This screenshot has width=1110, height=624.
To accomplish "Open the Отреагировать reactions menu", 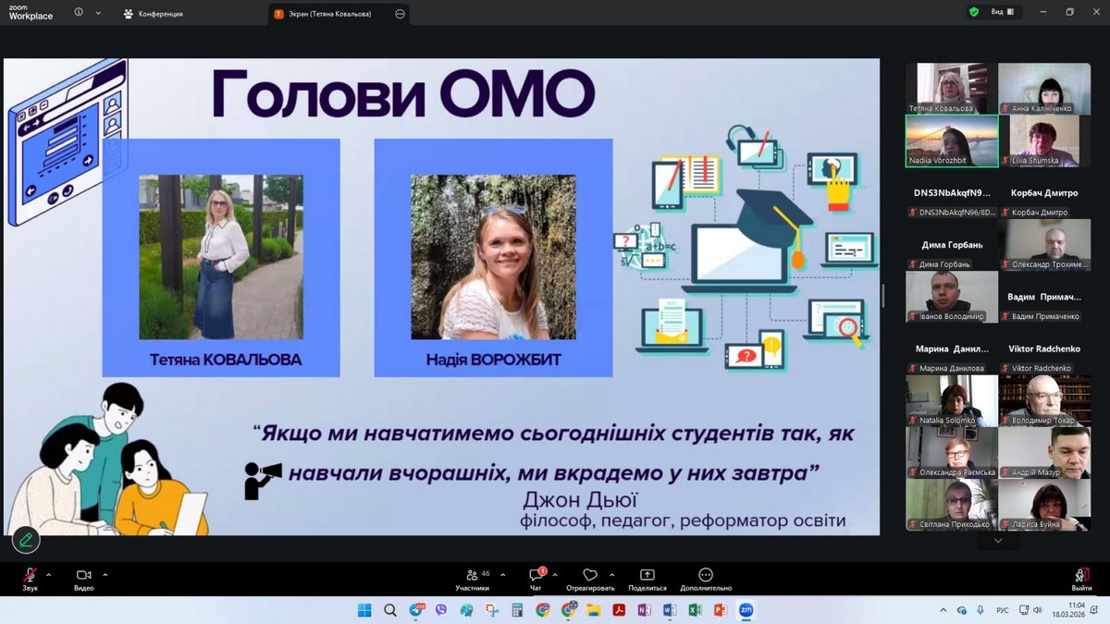I will tap(589, 578).
